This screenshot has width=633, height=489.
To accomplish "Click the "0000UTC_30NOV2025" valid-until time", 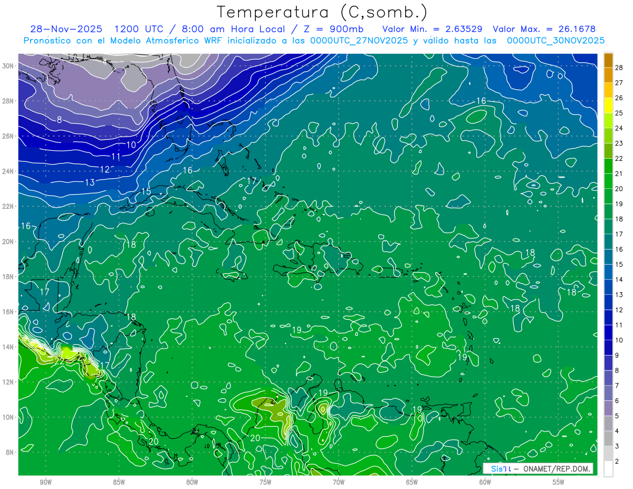I will (556, 41).
